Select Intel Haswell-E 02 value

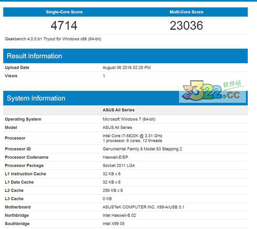119,215
